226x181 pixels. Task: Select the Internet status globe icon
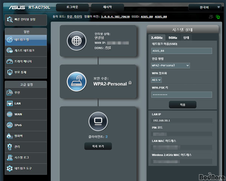(76, 41)
